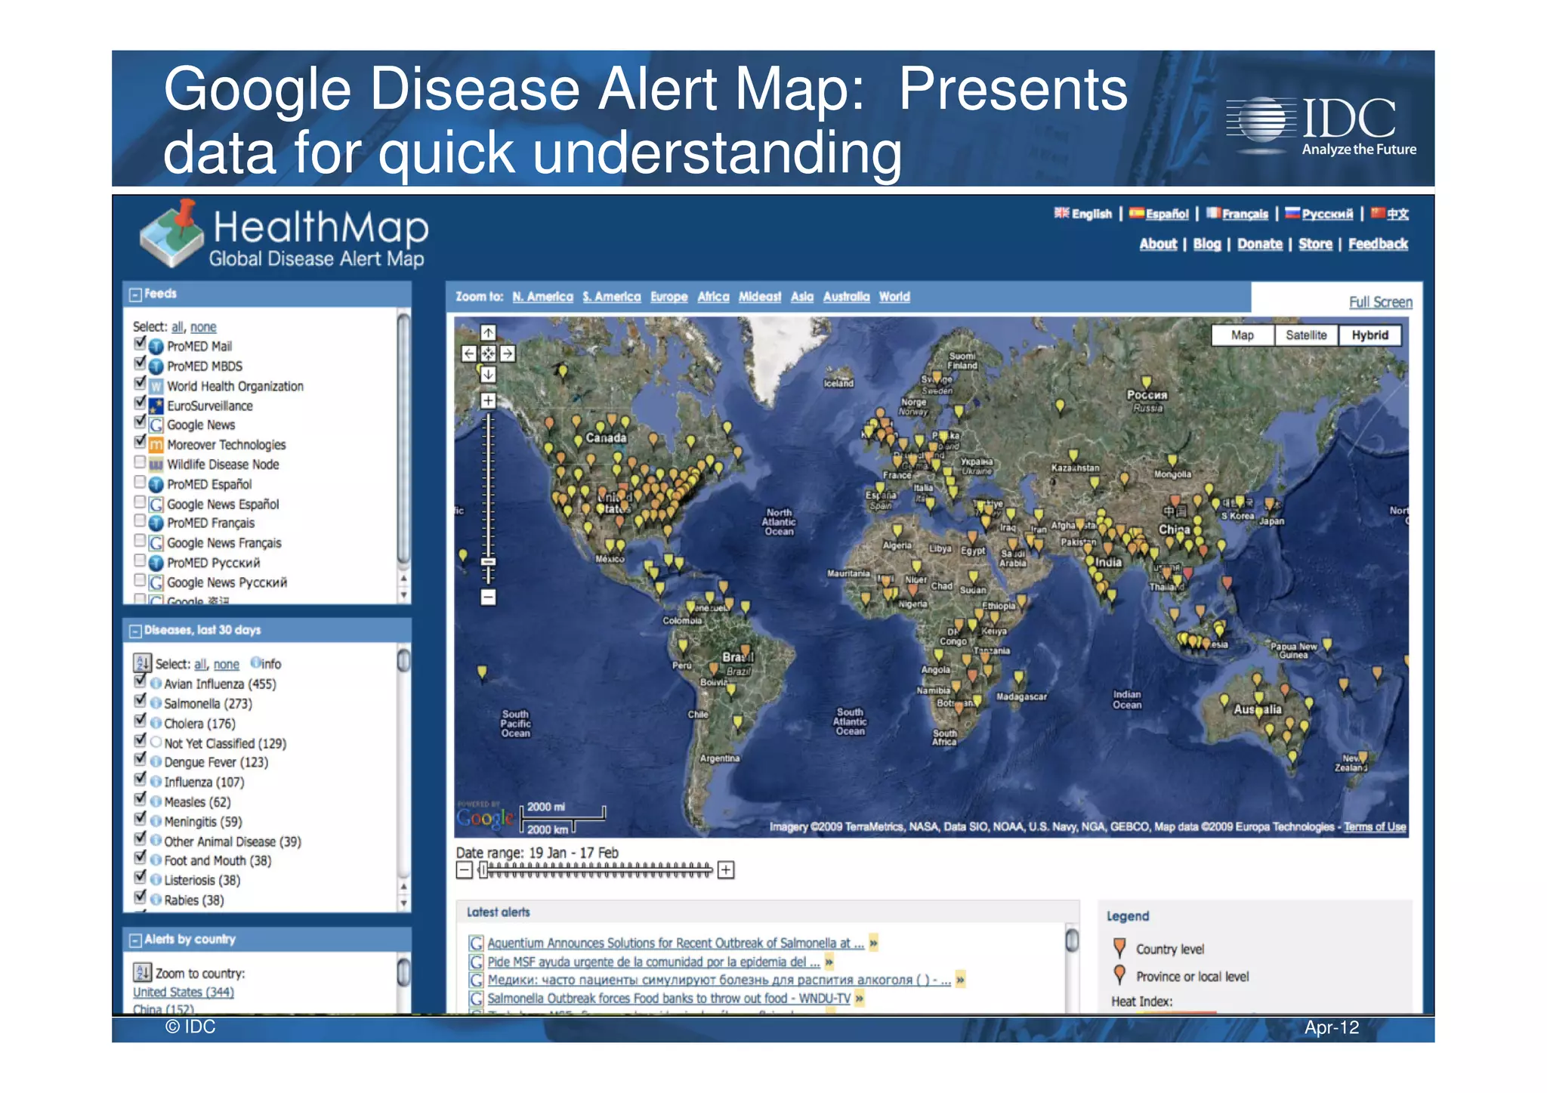Click the Salmonella info icon

[156, 703]
